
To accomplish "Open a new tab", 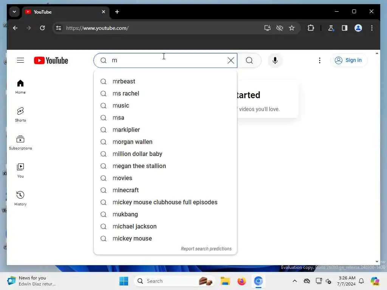I will (x=117, y=12).
